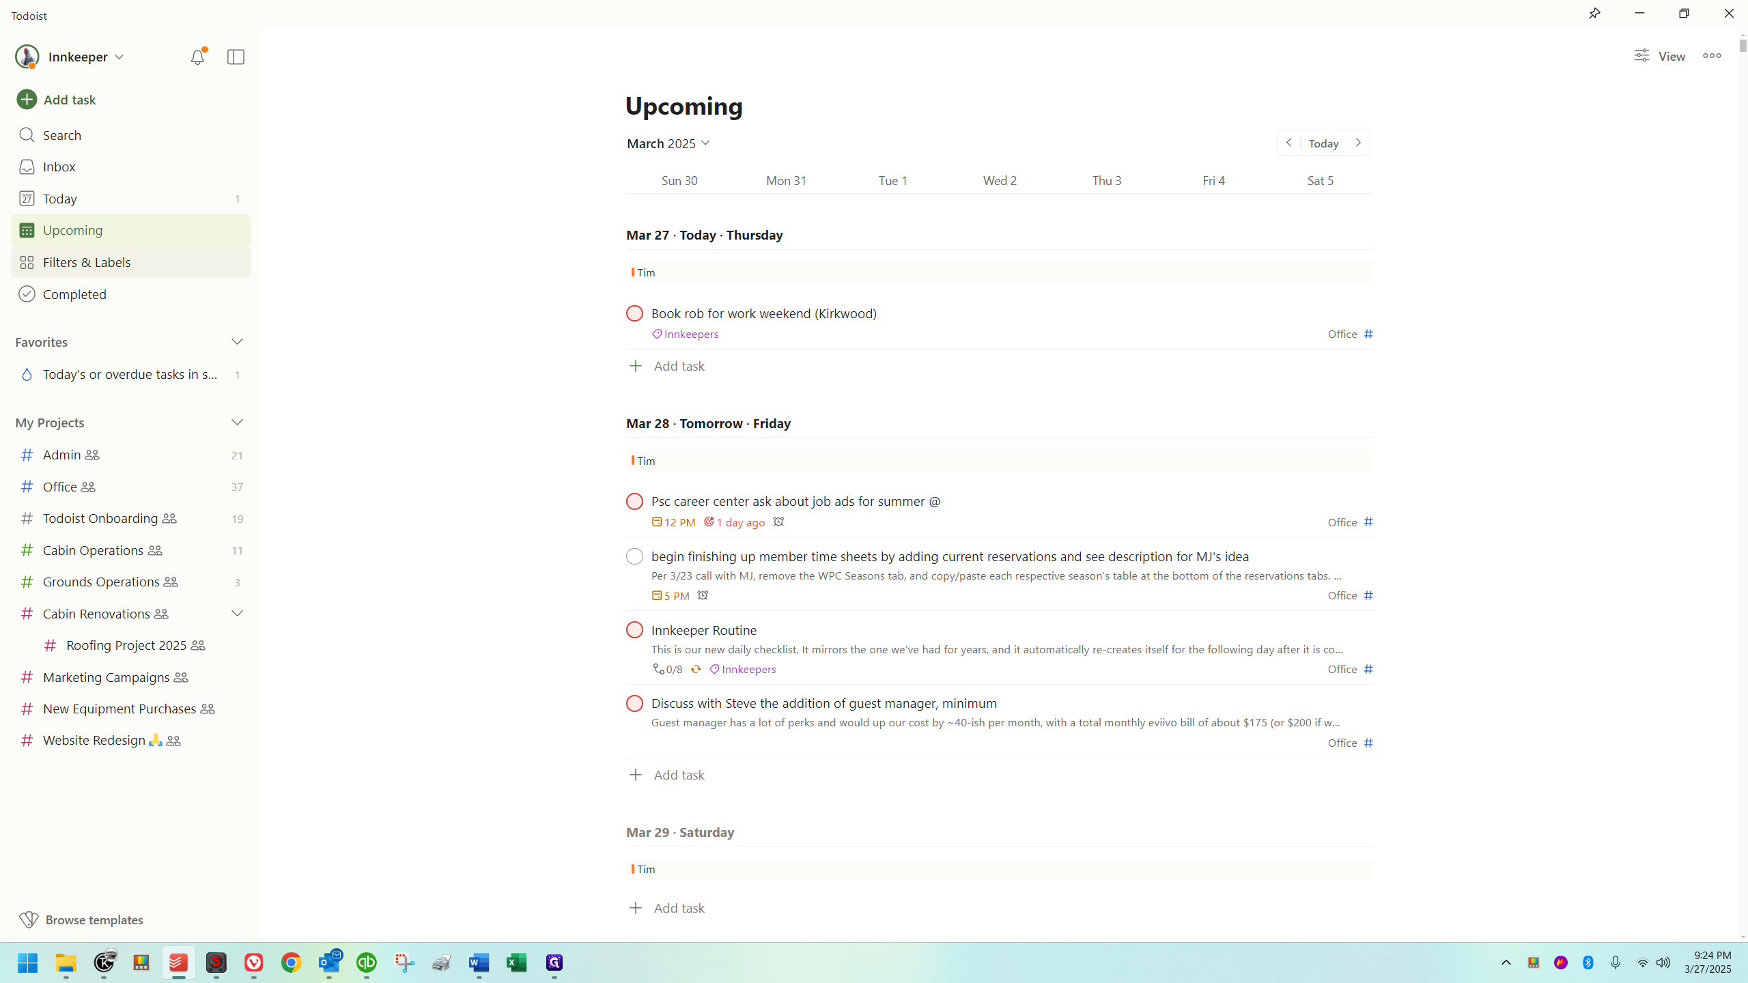Screen dimensions: 1748x983
Task: Open the Admin project
Action: 130,455
